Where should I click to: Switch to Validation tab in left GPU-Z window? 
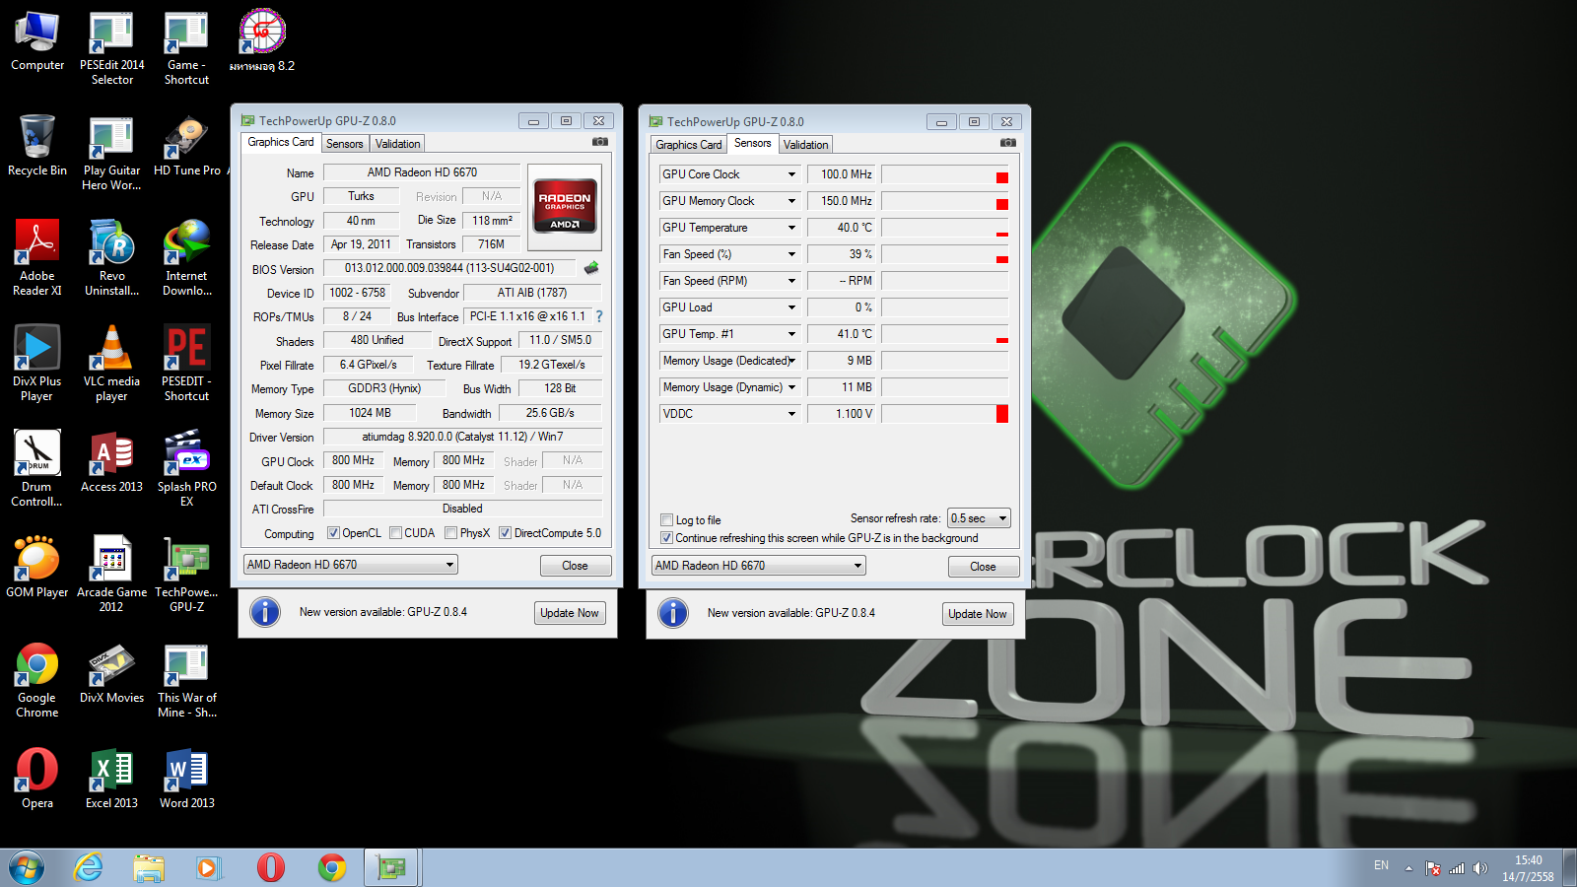coord(398,144)
